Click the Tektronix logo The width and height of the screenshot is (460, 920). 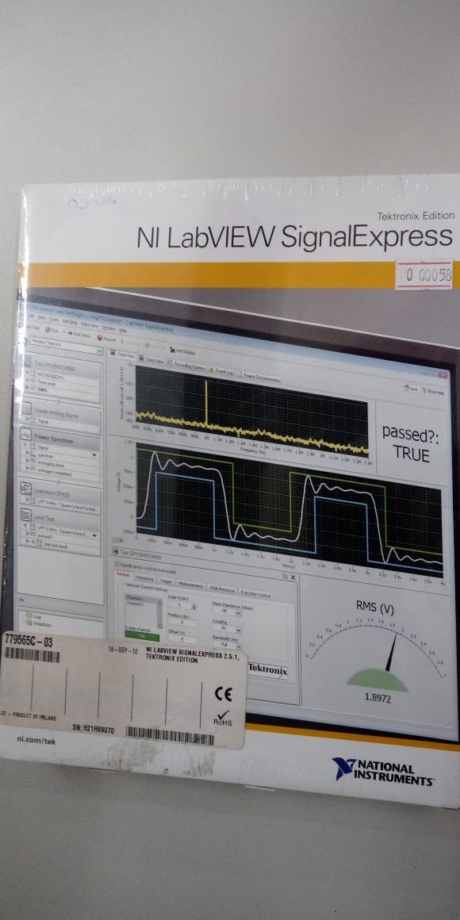click(x=267, y=669)
